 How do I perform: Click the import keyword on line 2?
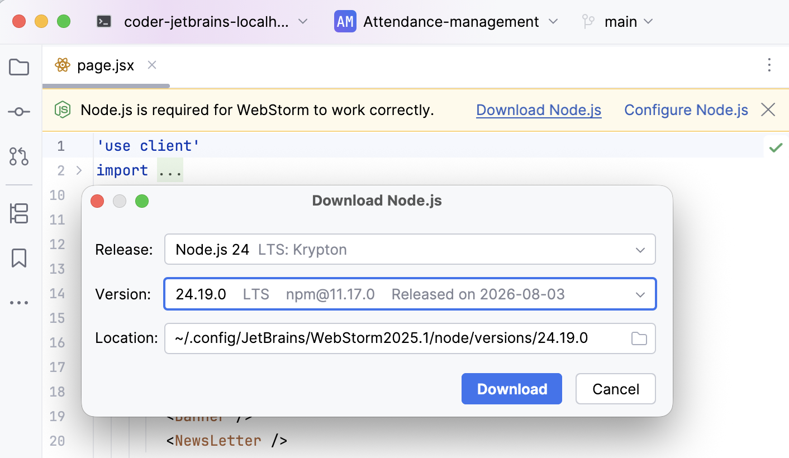tap(122, 170)
